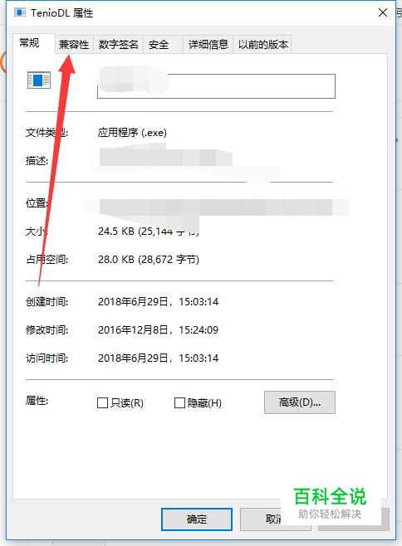This screenshot has height=546, width=402.
Task: Close the TenioDL properties dialog
Action: (x=382, y=13)
